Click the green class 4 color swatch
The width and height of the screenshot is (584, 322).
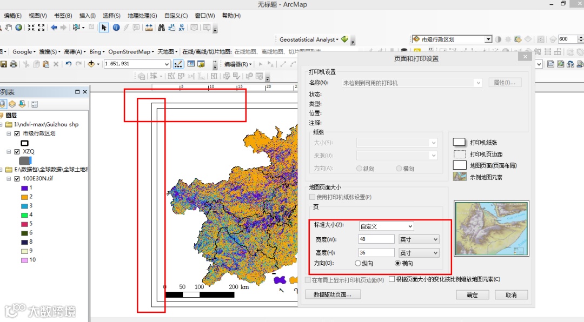pos(24,215)
